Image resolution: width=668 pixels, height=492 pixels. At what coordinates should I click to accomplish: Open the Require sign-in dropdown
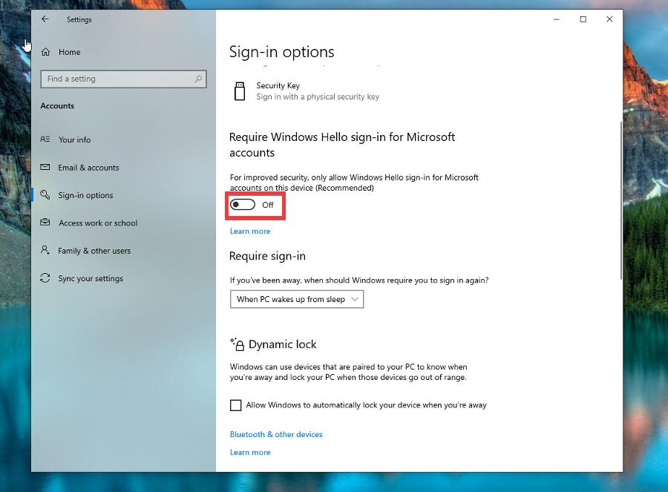click(x=297, y=299)
